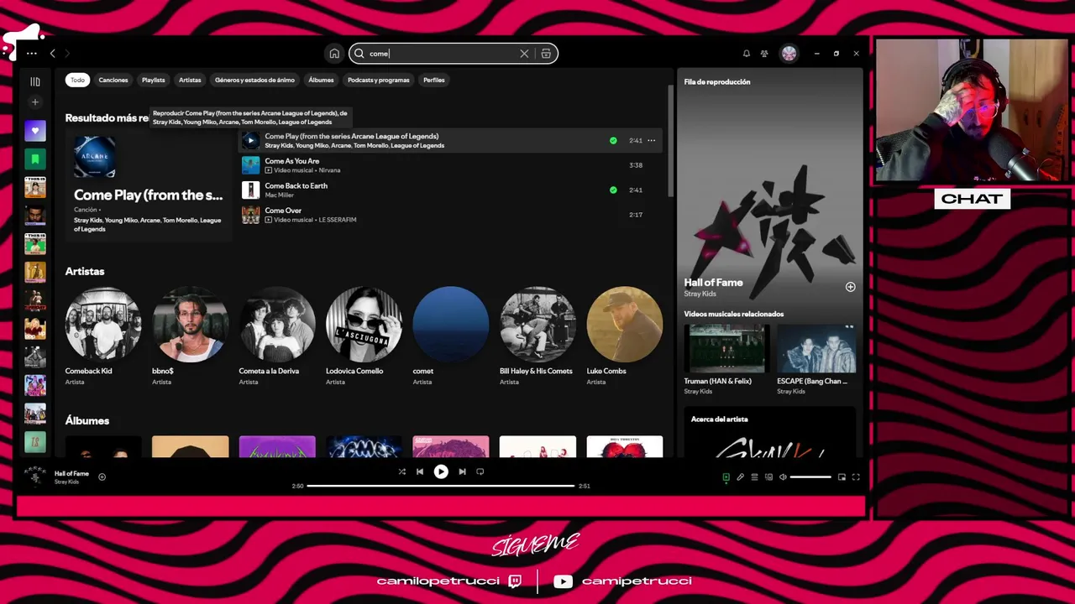Open the Arcane top result cover
Image resolution: width=1075 pixels, height=604 pixels.
(95, 157)
